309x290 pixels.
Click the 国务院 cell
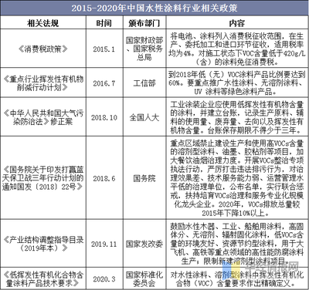[x=144, y=178]
